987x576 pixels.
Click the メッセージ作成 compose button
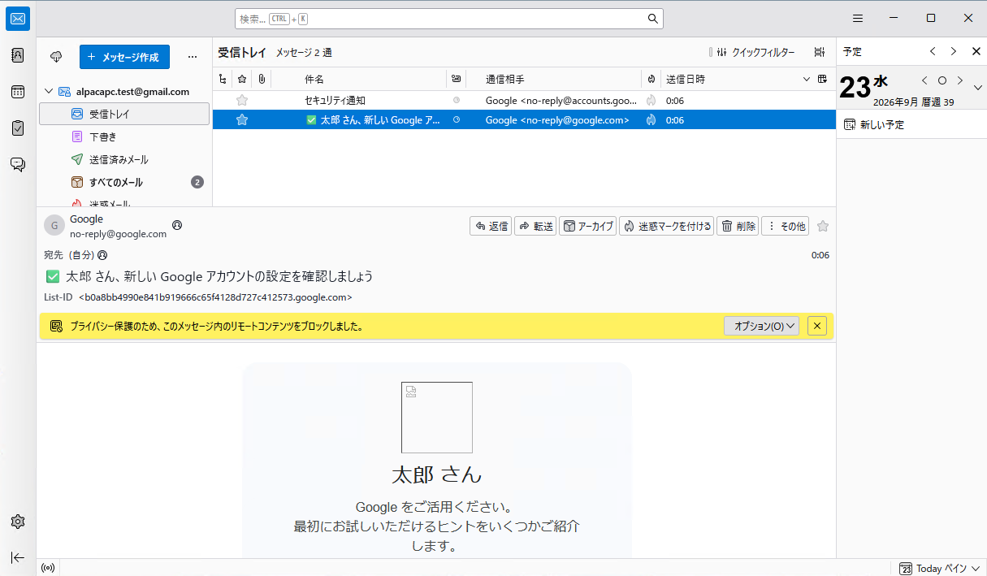[124, 57]
